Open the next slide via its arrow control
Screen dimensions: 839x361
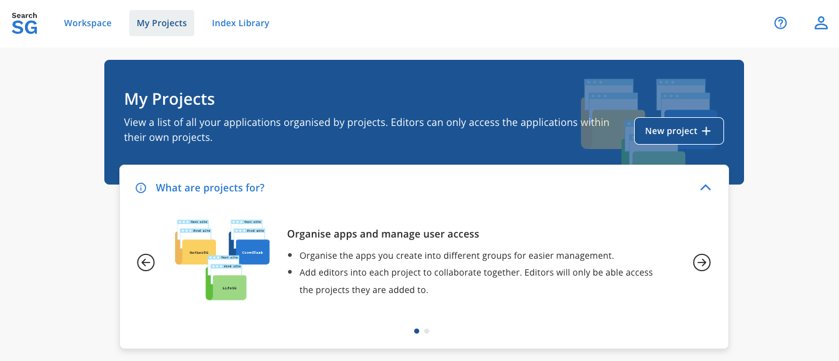point(702,262)
